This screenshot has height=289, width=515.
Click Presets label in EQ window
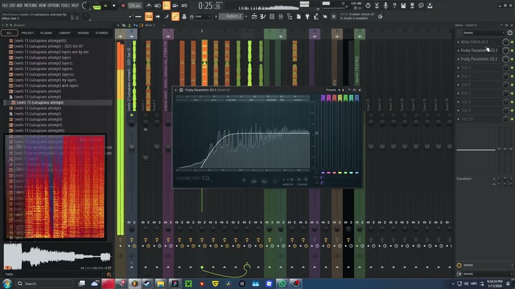click(331, 90)
